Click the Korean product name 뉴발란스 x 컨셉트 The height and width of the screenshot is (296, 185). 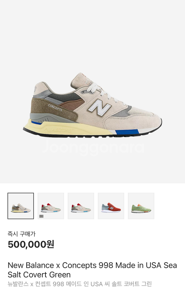[x=30, y=284]
